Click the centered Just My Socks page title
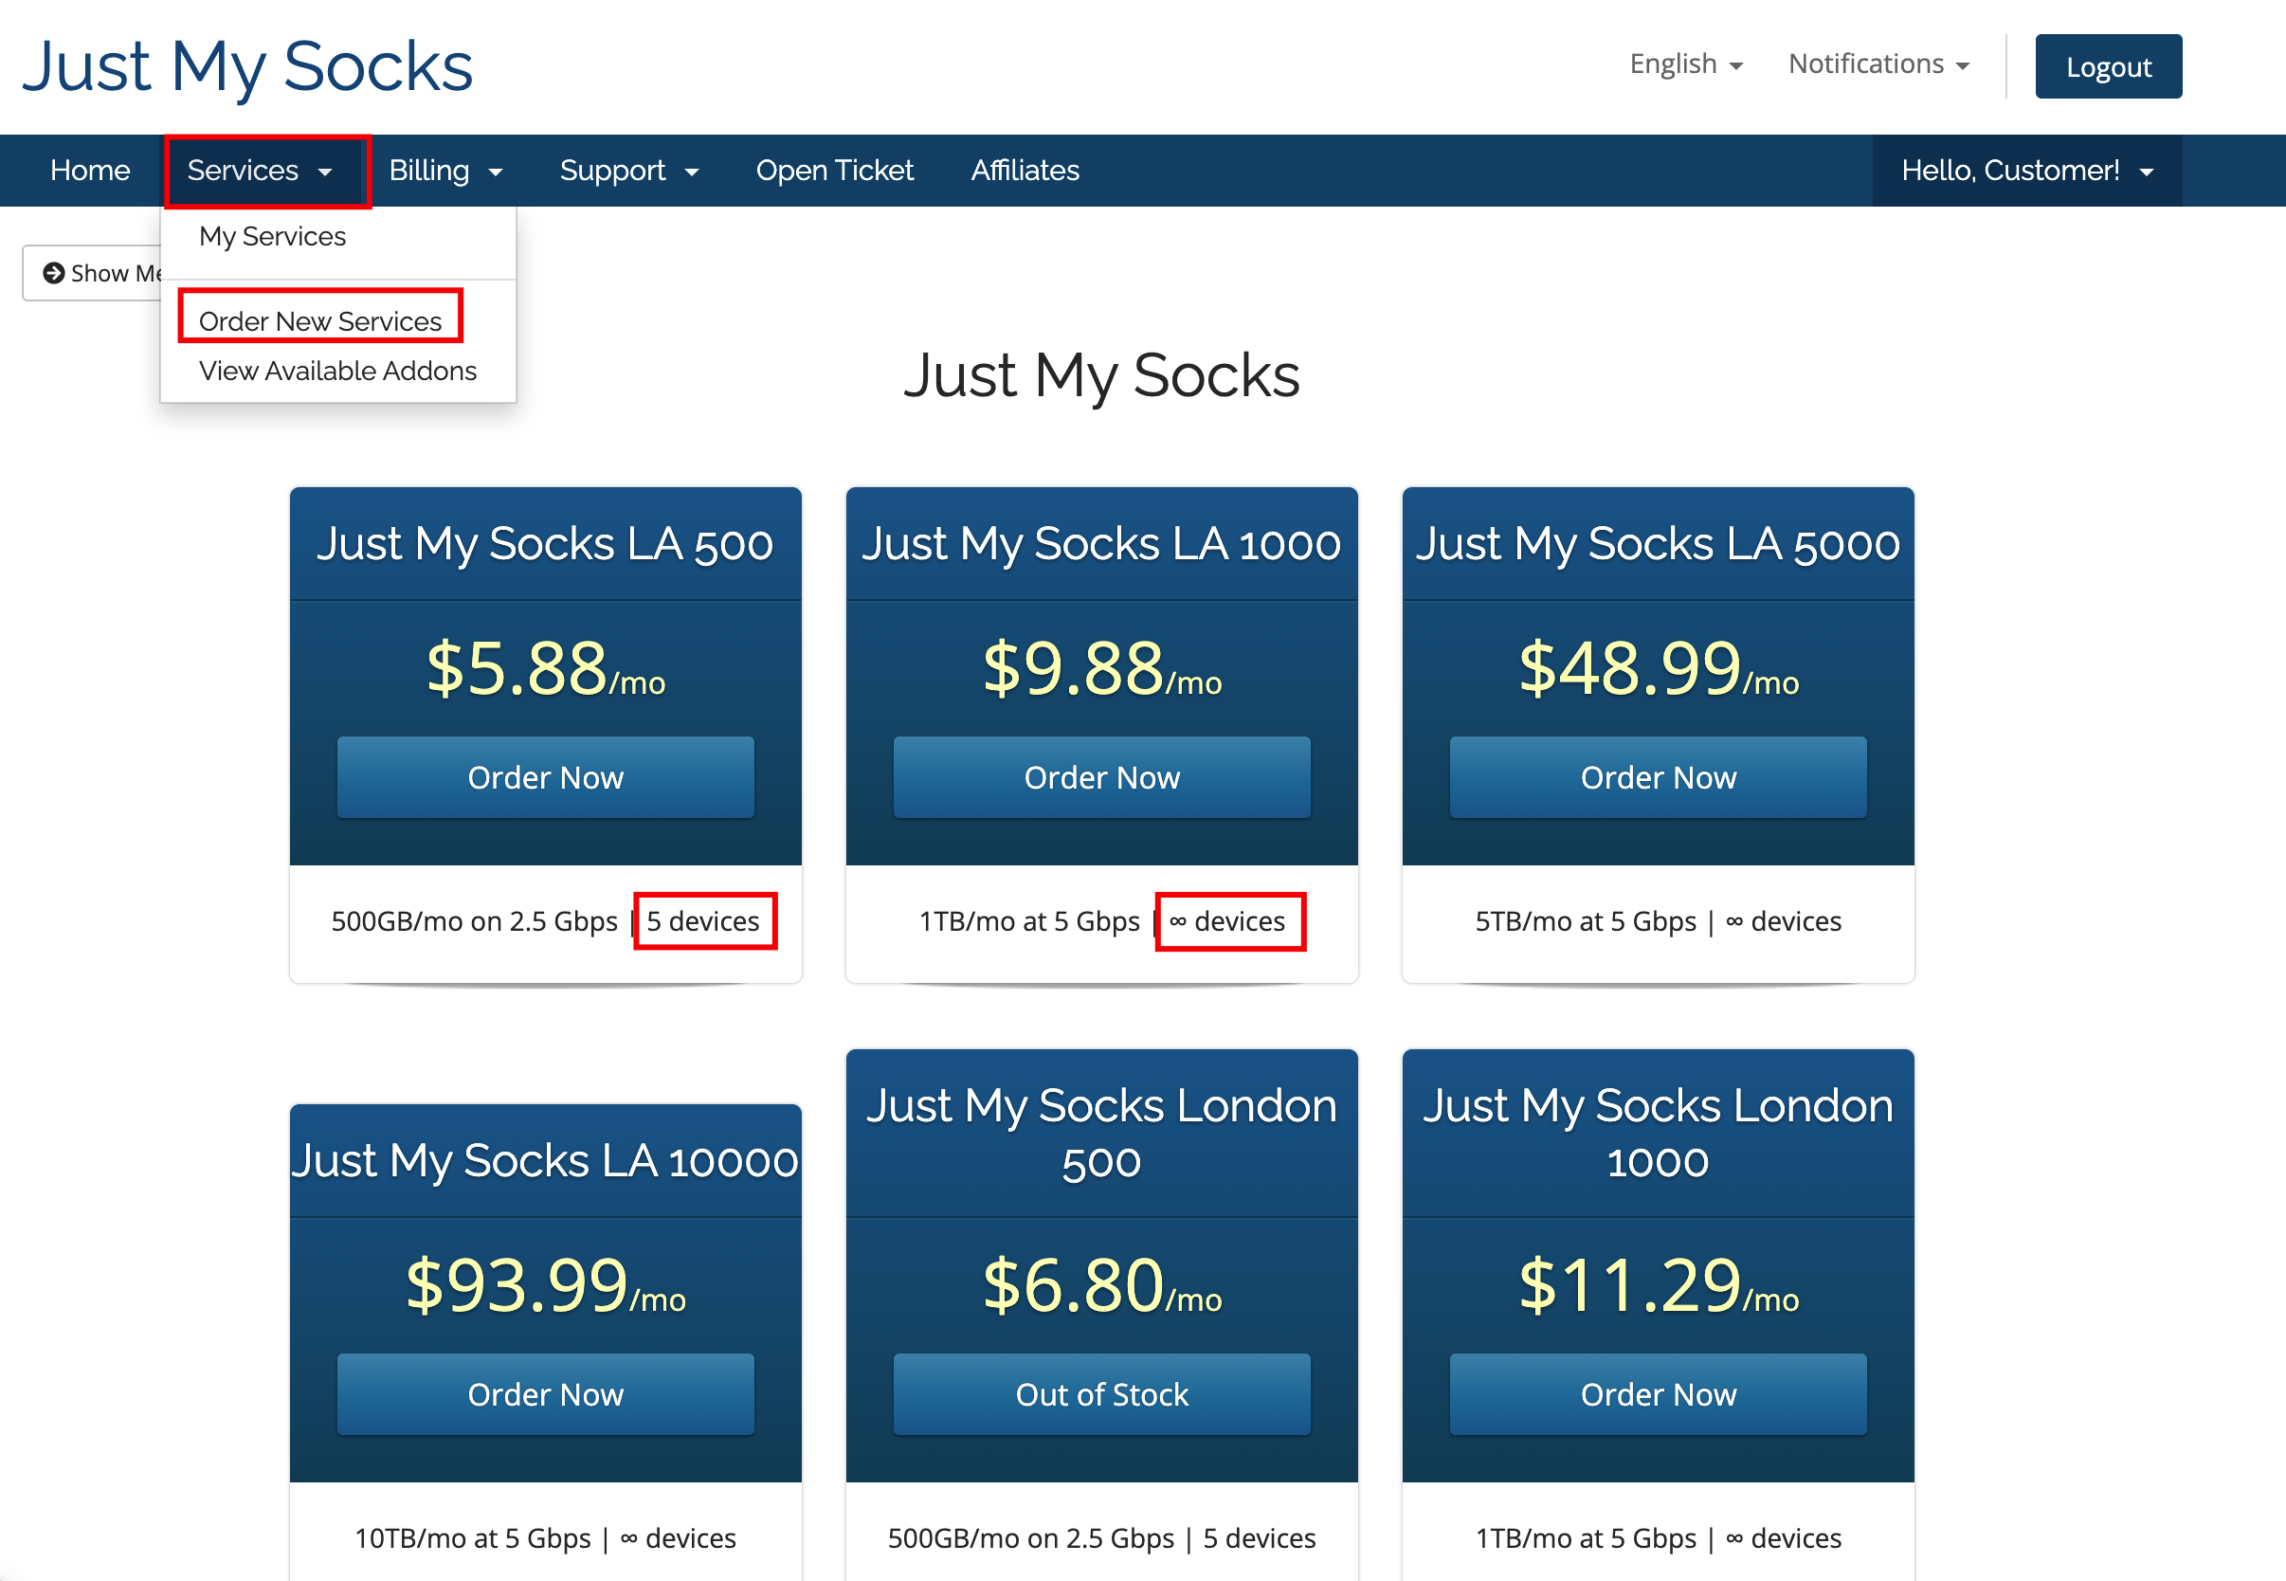Viewport: 2286px width, 1581px height. (x=1101, y=376)
